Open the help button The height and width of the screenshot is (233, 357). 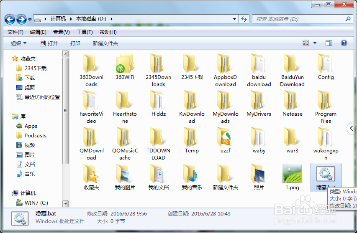(344, 43)
